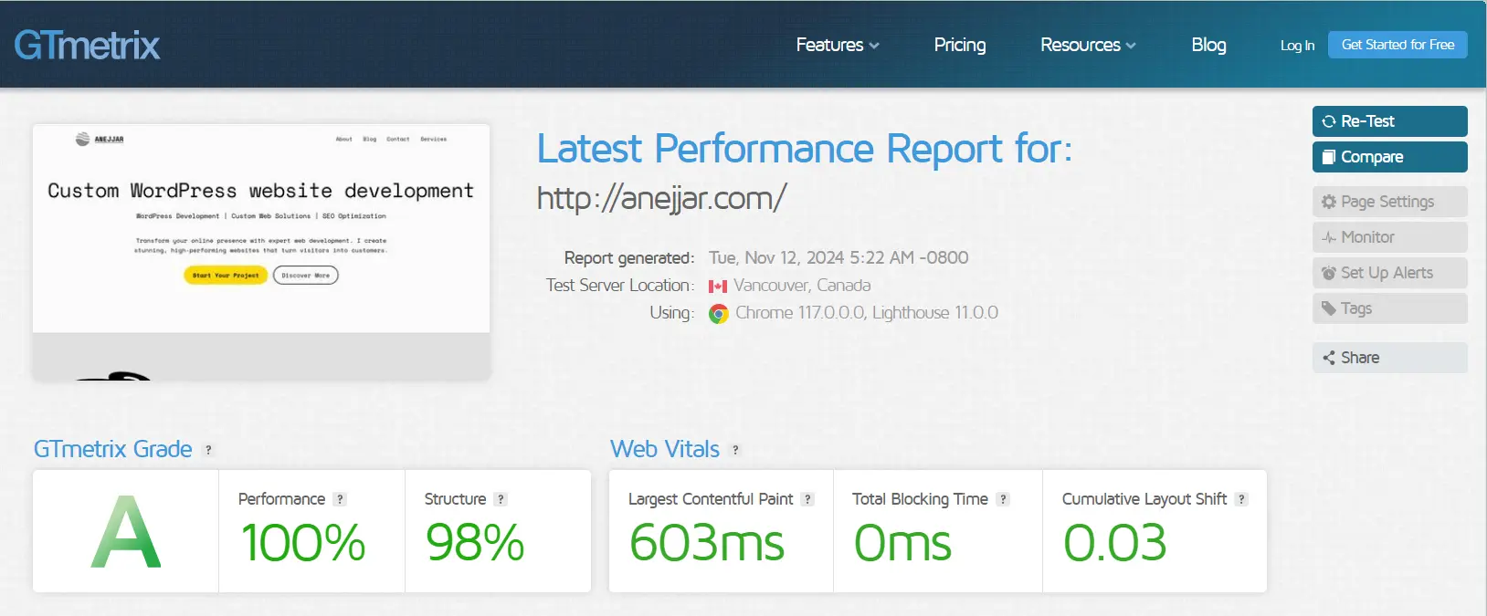Click the Monitor pulse icon

(x=1329, y=237)
